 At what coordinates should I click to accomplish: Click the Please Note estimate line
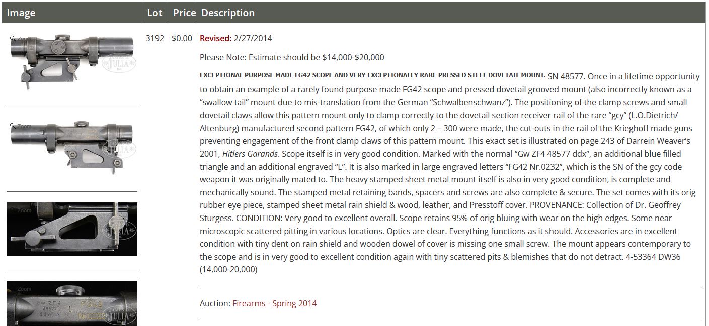click(x=292, y=57)
